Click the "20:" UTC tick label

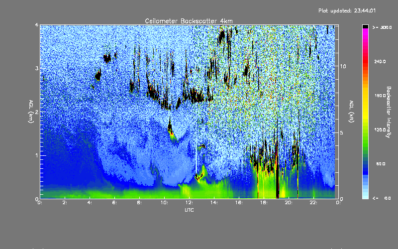289,203
